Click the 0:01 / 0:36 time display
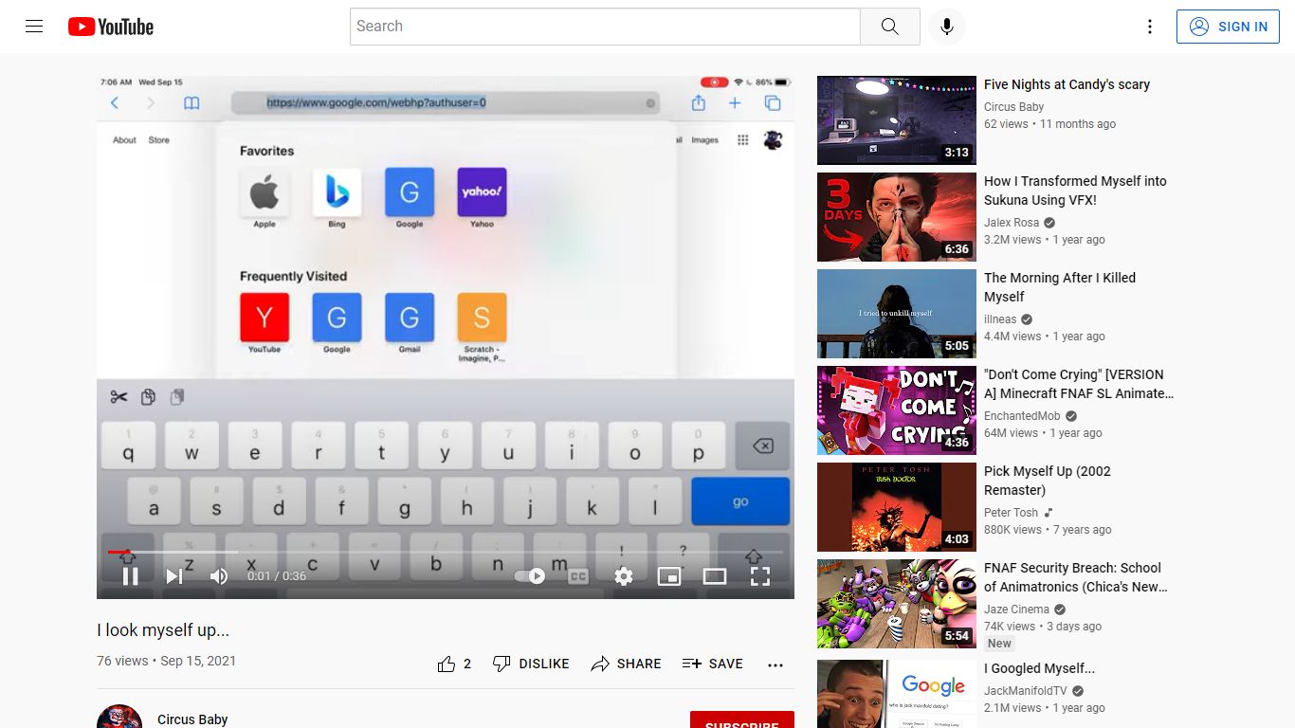This screenshot has width=1295, height=728. 277,575
